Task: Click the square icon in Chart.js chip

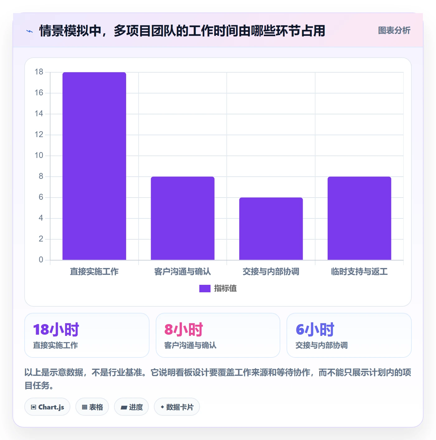Action: 34,407
